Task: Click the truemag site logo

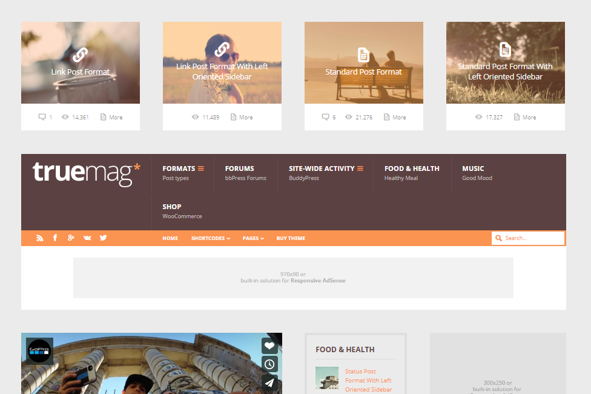Action: [87, 174]
